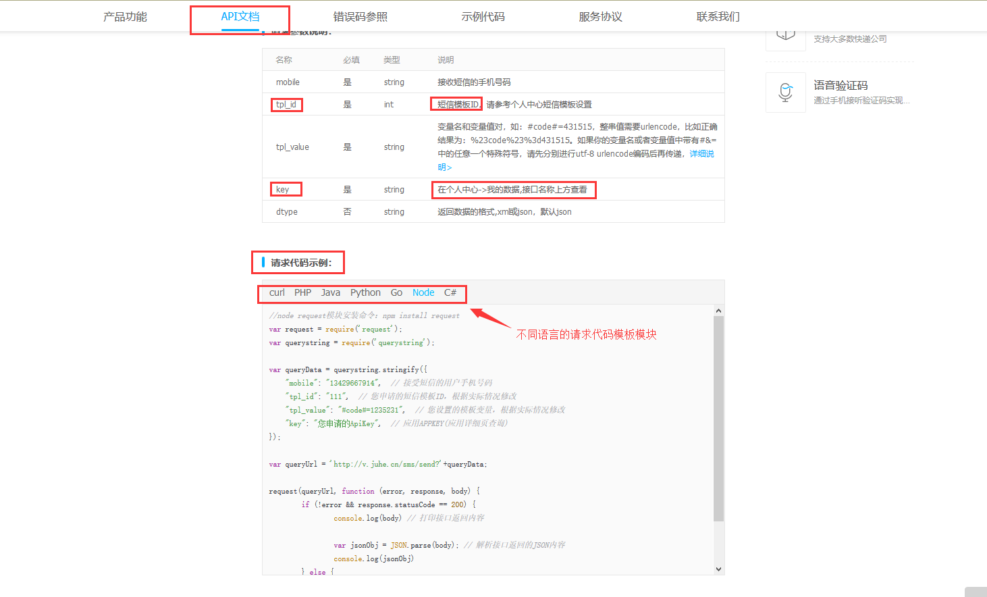Click the int type cell in tpl_id row
987x597 pixels.
click(388, 104)
